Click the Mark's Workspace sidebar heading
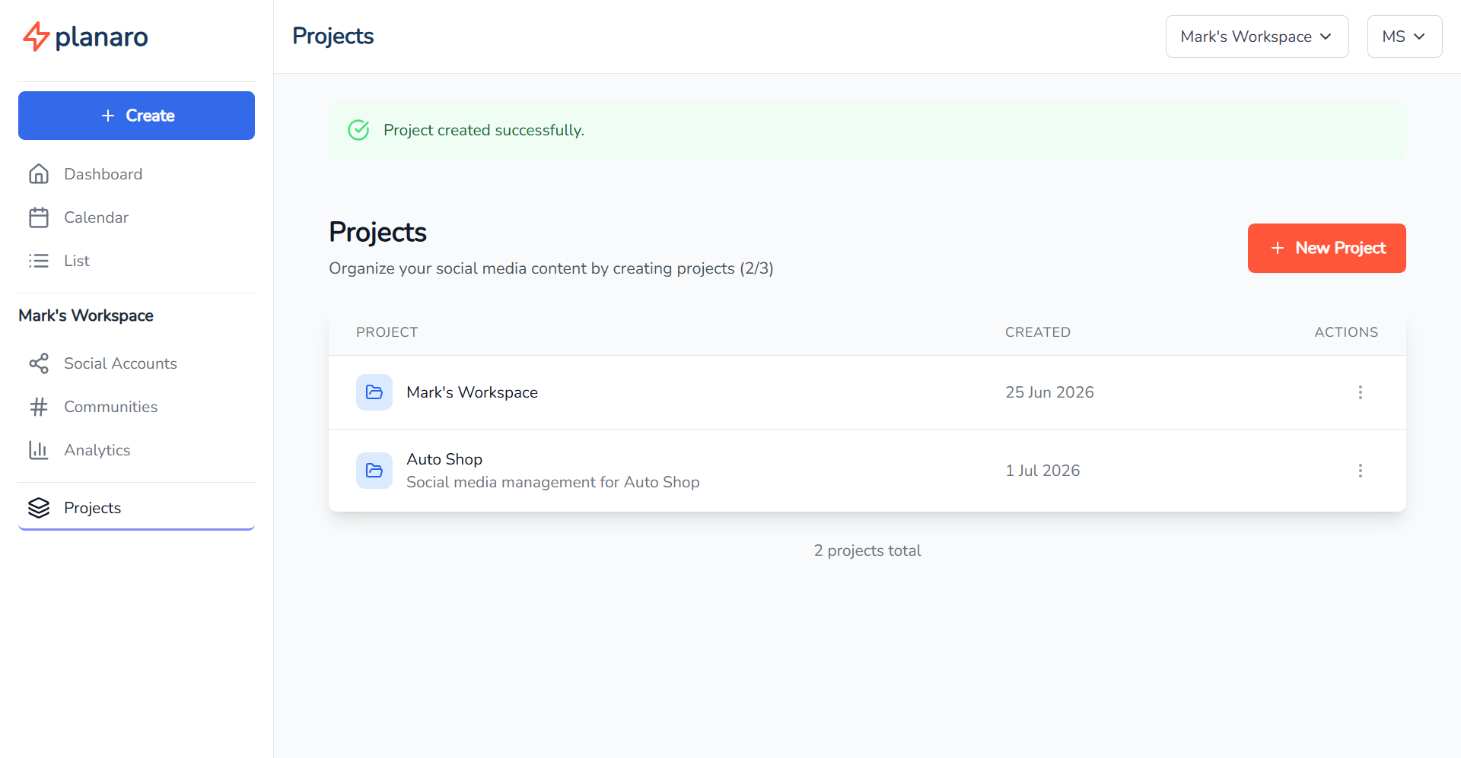This screenshot has height=758, width=1461. pos(86,316)
